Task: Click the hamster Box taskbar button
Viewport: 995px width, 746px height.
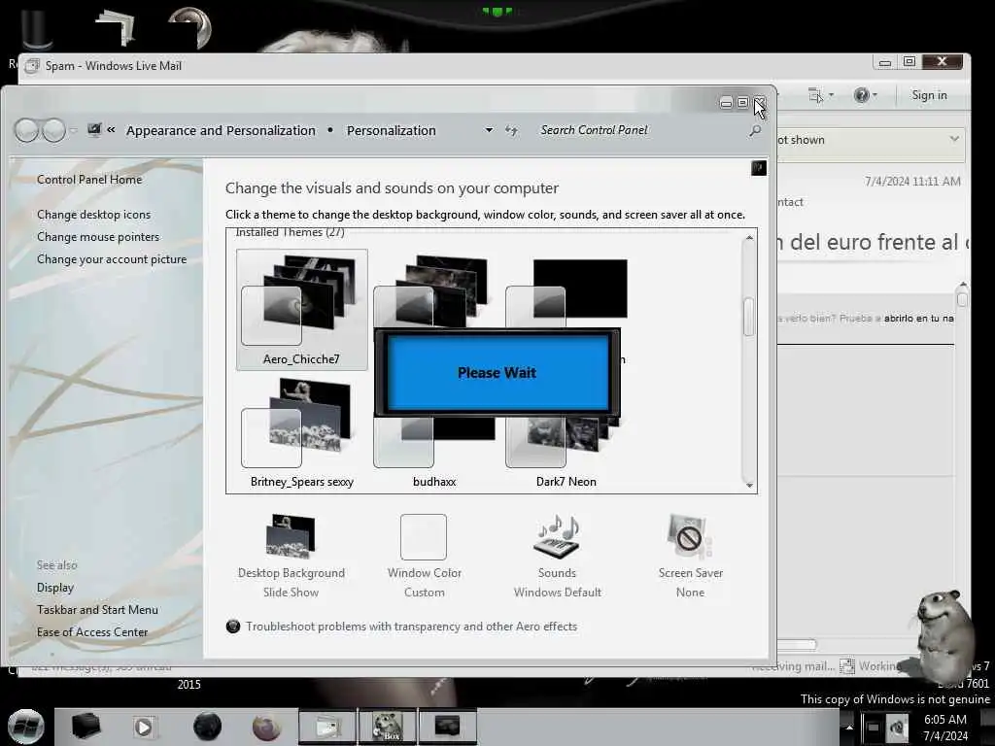Action: click(388, 727)
